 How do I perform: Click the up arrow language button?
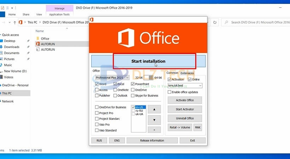[154, 110]
